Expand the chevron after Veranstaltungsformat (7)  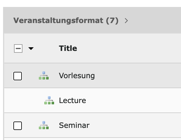(x=126, y=21)
